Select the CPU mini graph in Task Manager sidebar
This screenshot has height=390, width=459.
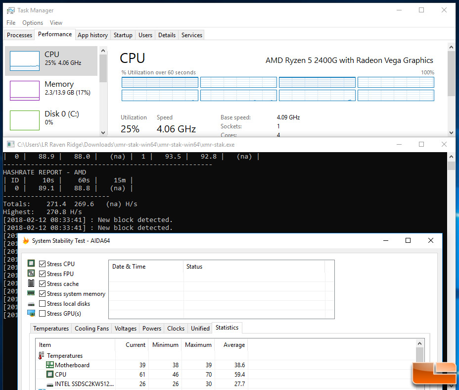(x=25, y=61)
